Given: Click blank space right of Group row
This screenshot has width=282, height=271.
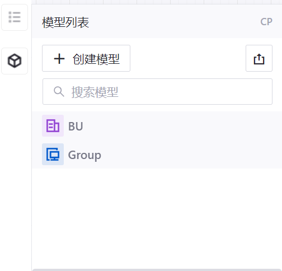Looking at the screenshot, I should 190,155.
